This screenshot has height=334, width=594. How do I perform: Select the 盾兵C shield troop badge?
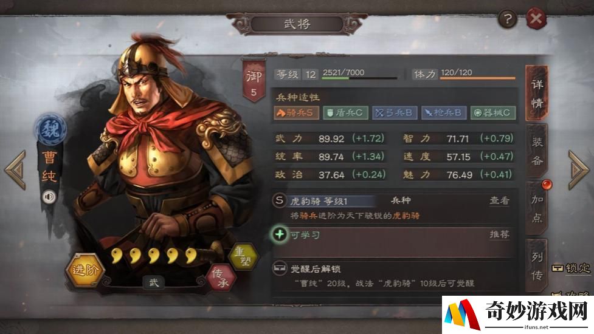[x=345, y=113]
